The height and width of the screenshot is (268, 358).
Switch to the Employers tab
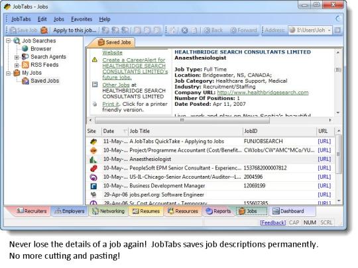(69, 211)
